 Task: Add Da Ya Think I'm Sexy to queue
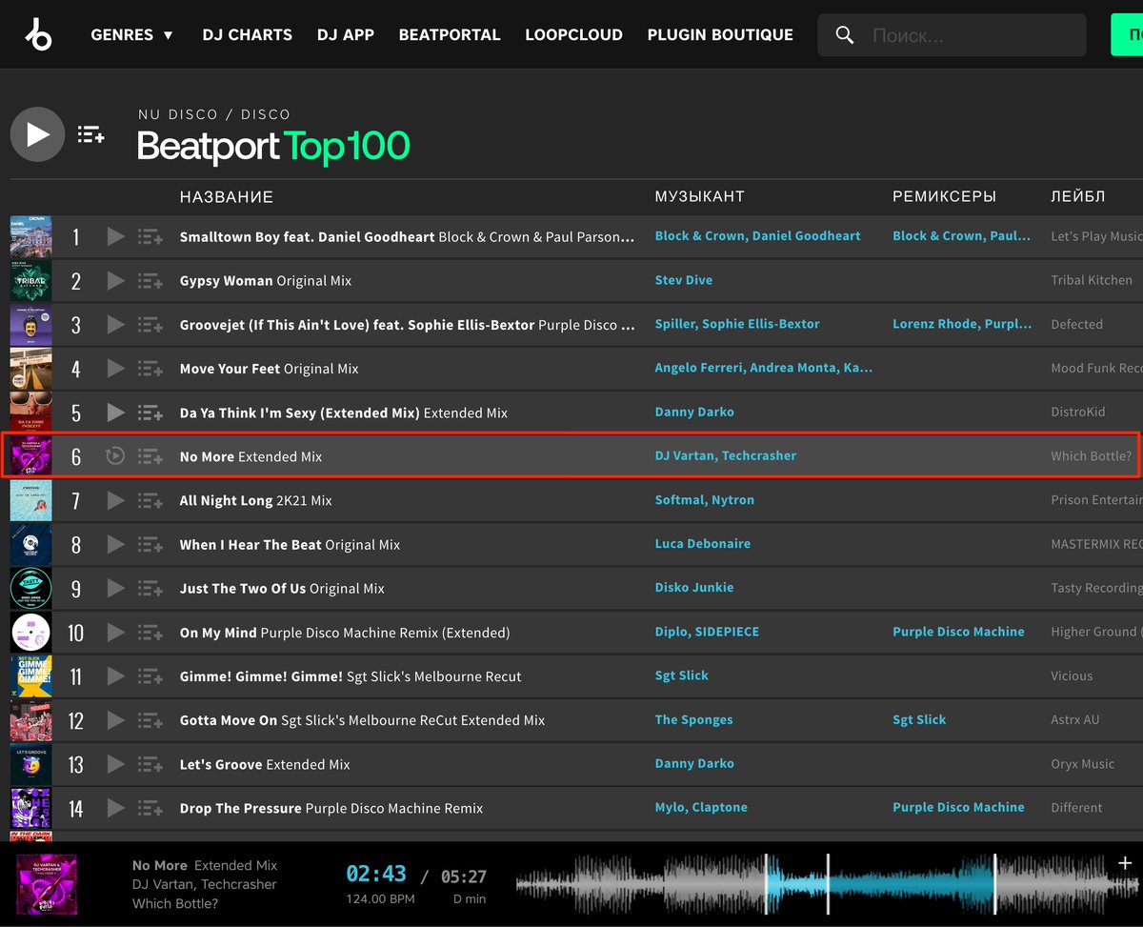point(150,413)
